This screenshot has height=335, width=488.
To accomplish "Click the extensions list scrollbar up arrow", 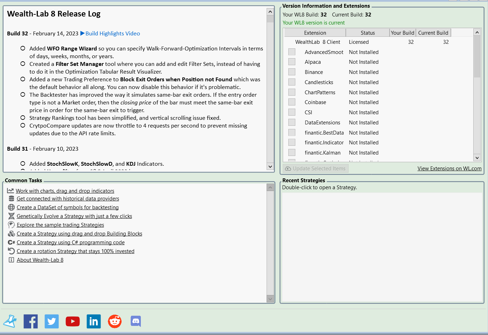I will [477, 32].
